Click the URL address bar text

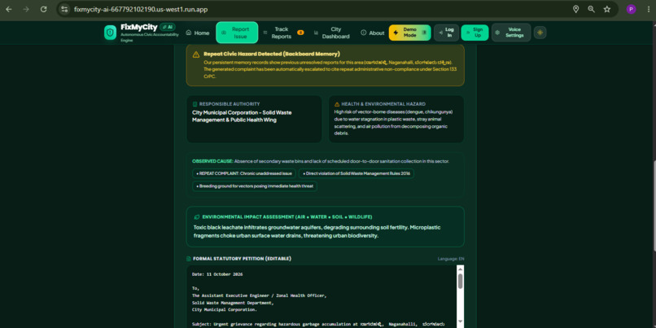(141, 9)
